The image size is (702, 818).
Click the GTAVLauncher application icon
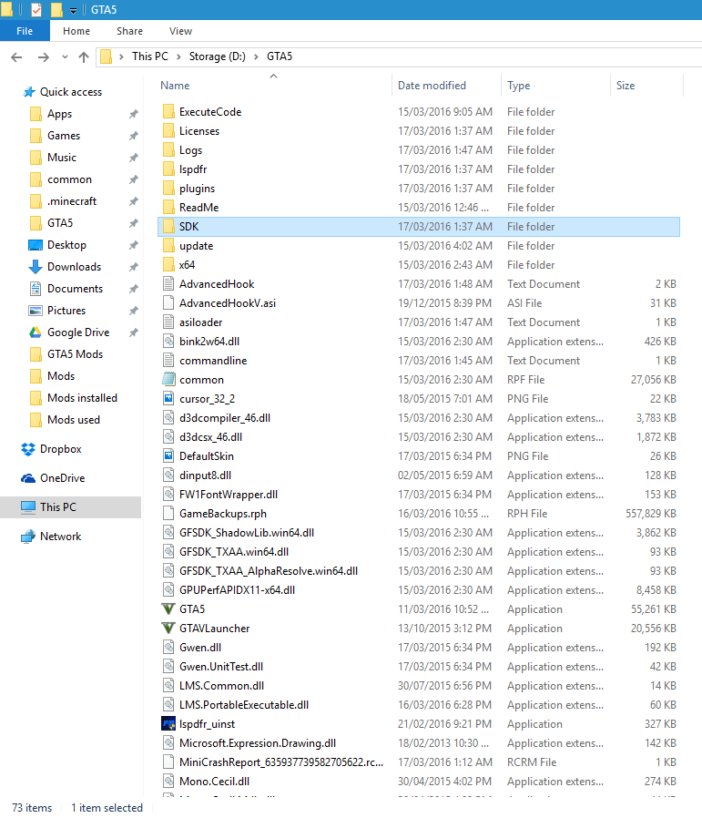(x=168, y=629)
